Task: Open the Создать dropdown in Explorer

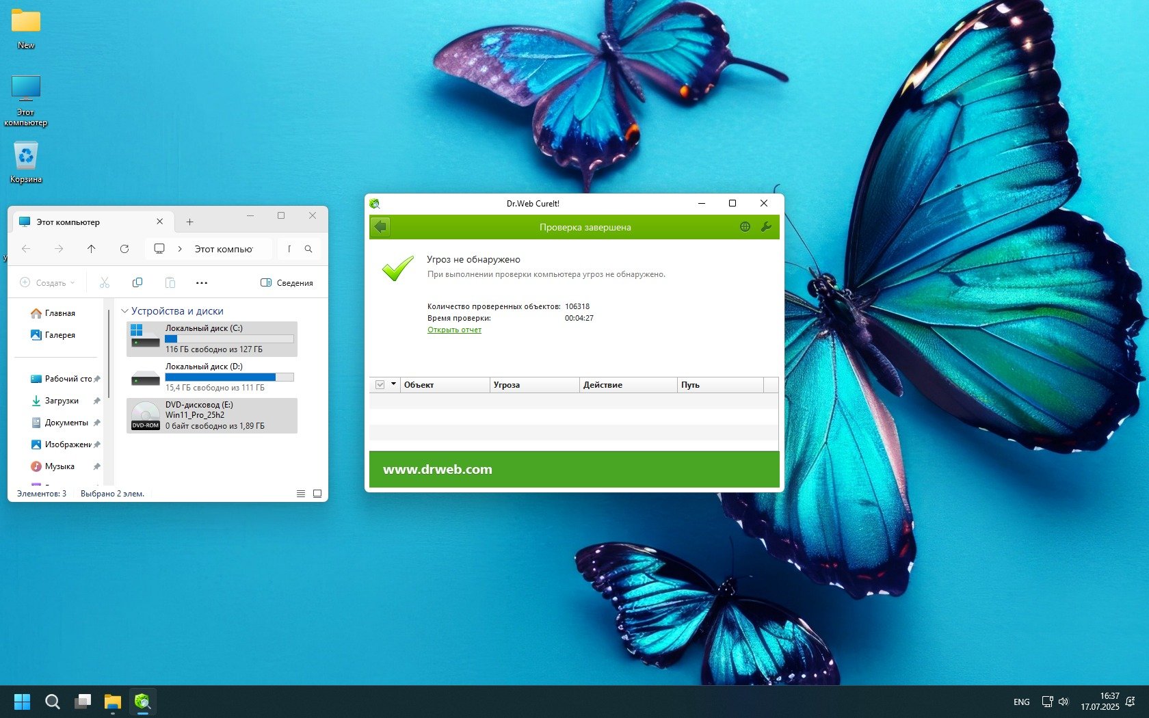Action: coord(48,282)
